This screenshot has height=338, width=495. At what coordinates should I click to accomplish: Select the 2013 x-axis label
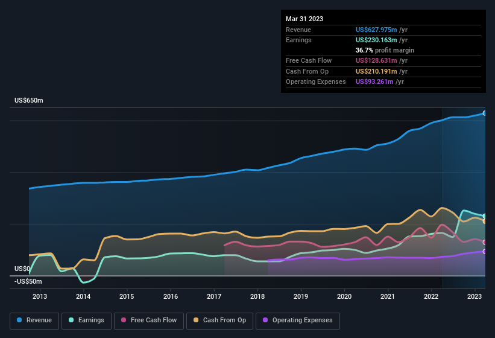(x=40, y=296)
